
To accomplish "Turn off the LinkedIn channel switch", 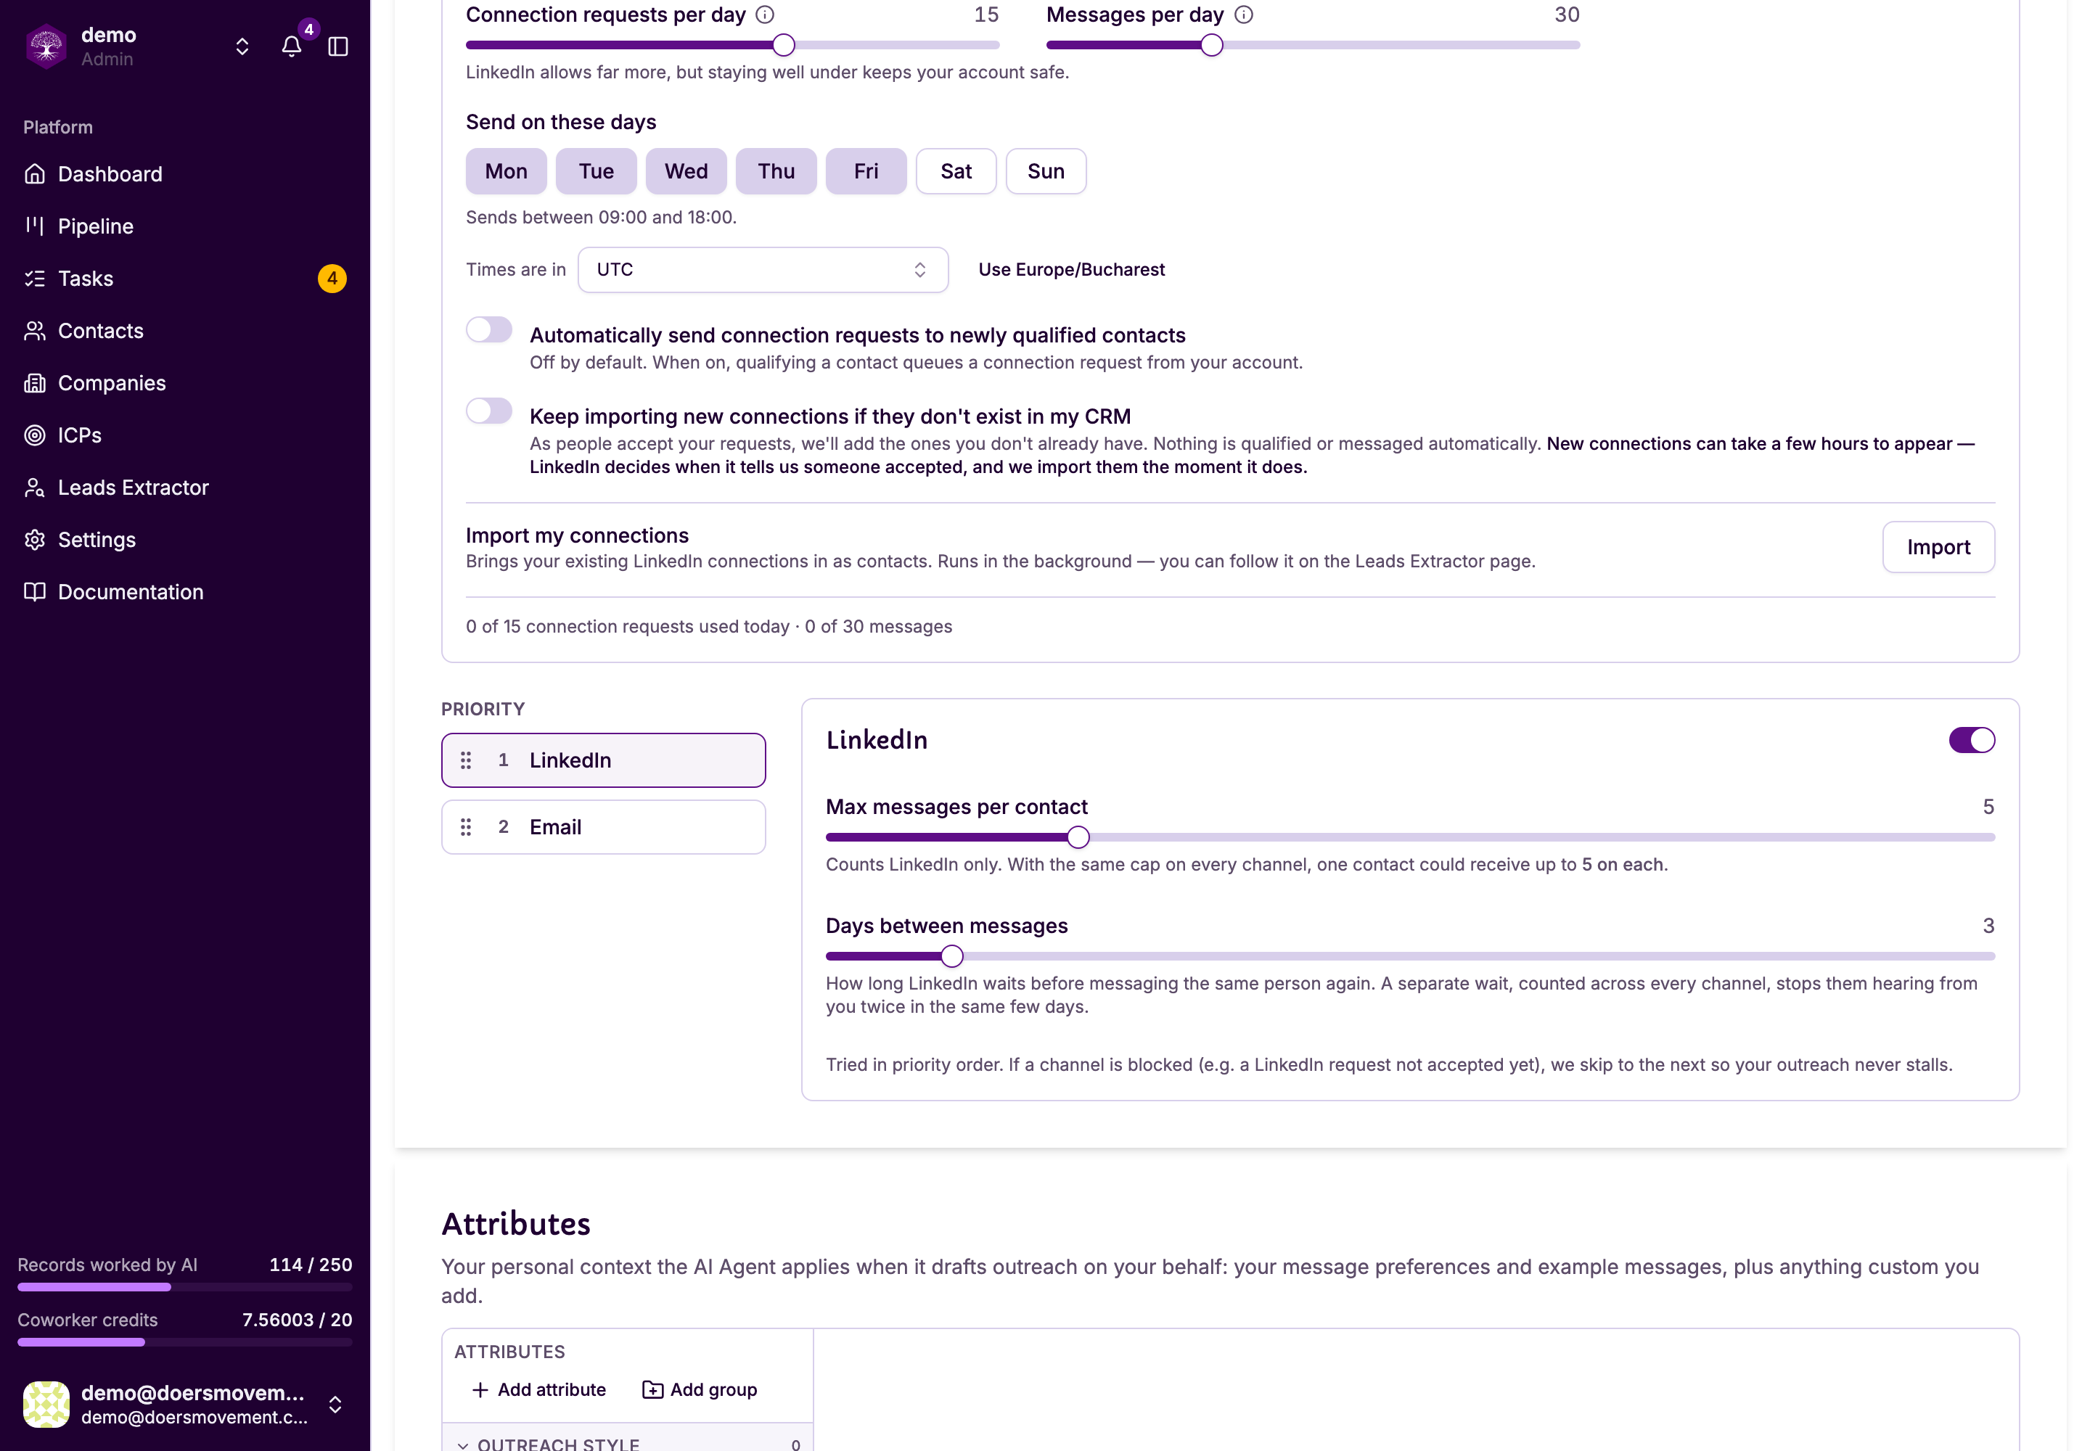I will 1972,740.
